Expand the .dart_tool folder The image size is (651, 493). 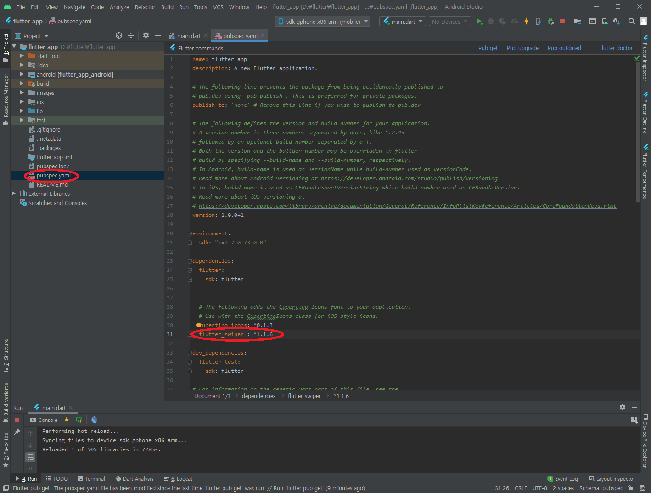pyautogui.click(x=22, y=56)
